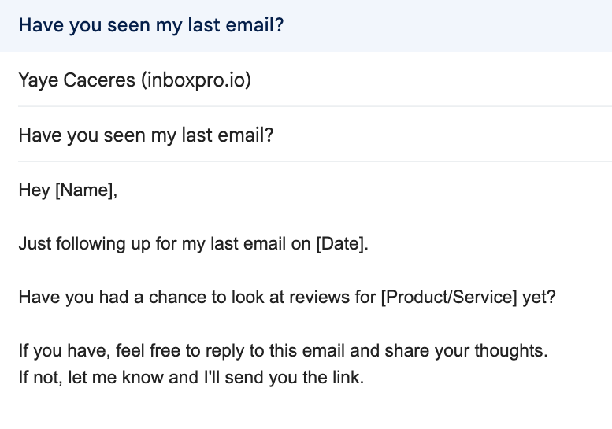Screen dimensions: 612x429
Task: Click "yet?" after the product placeholder
Action: point(538,299)
